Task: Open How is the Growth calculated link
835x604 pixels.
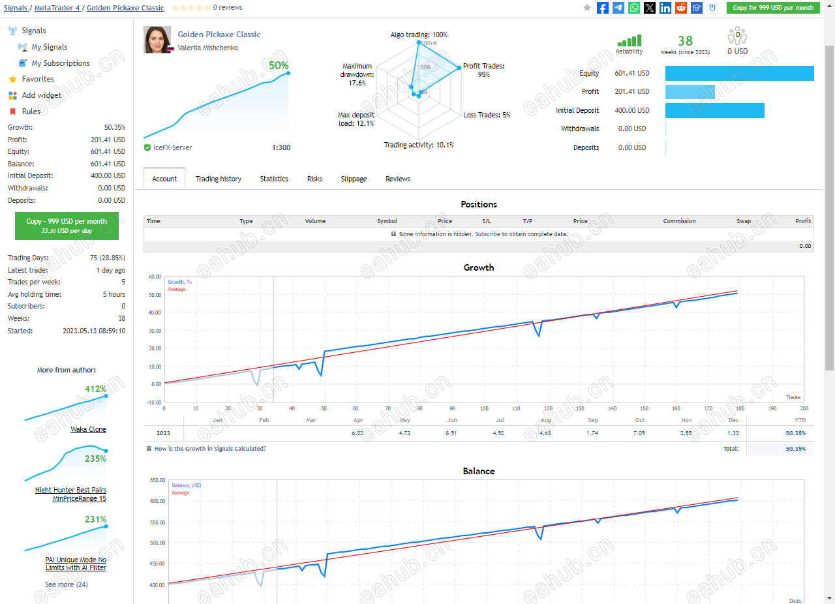Action: (210, 449)
